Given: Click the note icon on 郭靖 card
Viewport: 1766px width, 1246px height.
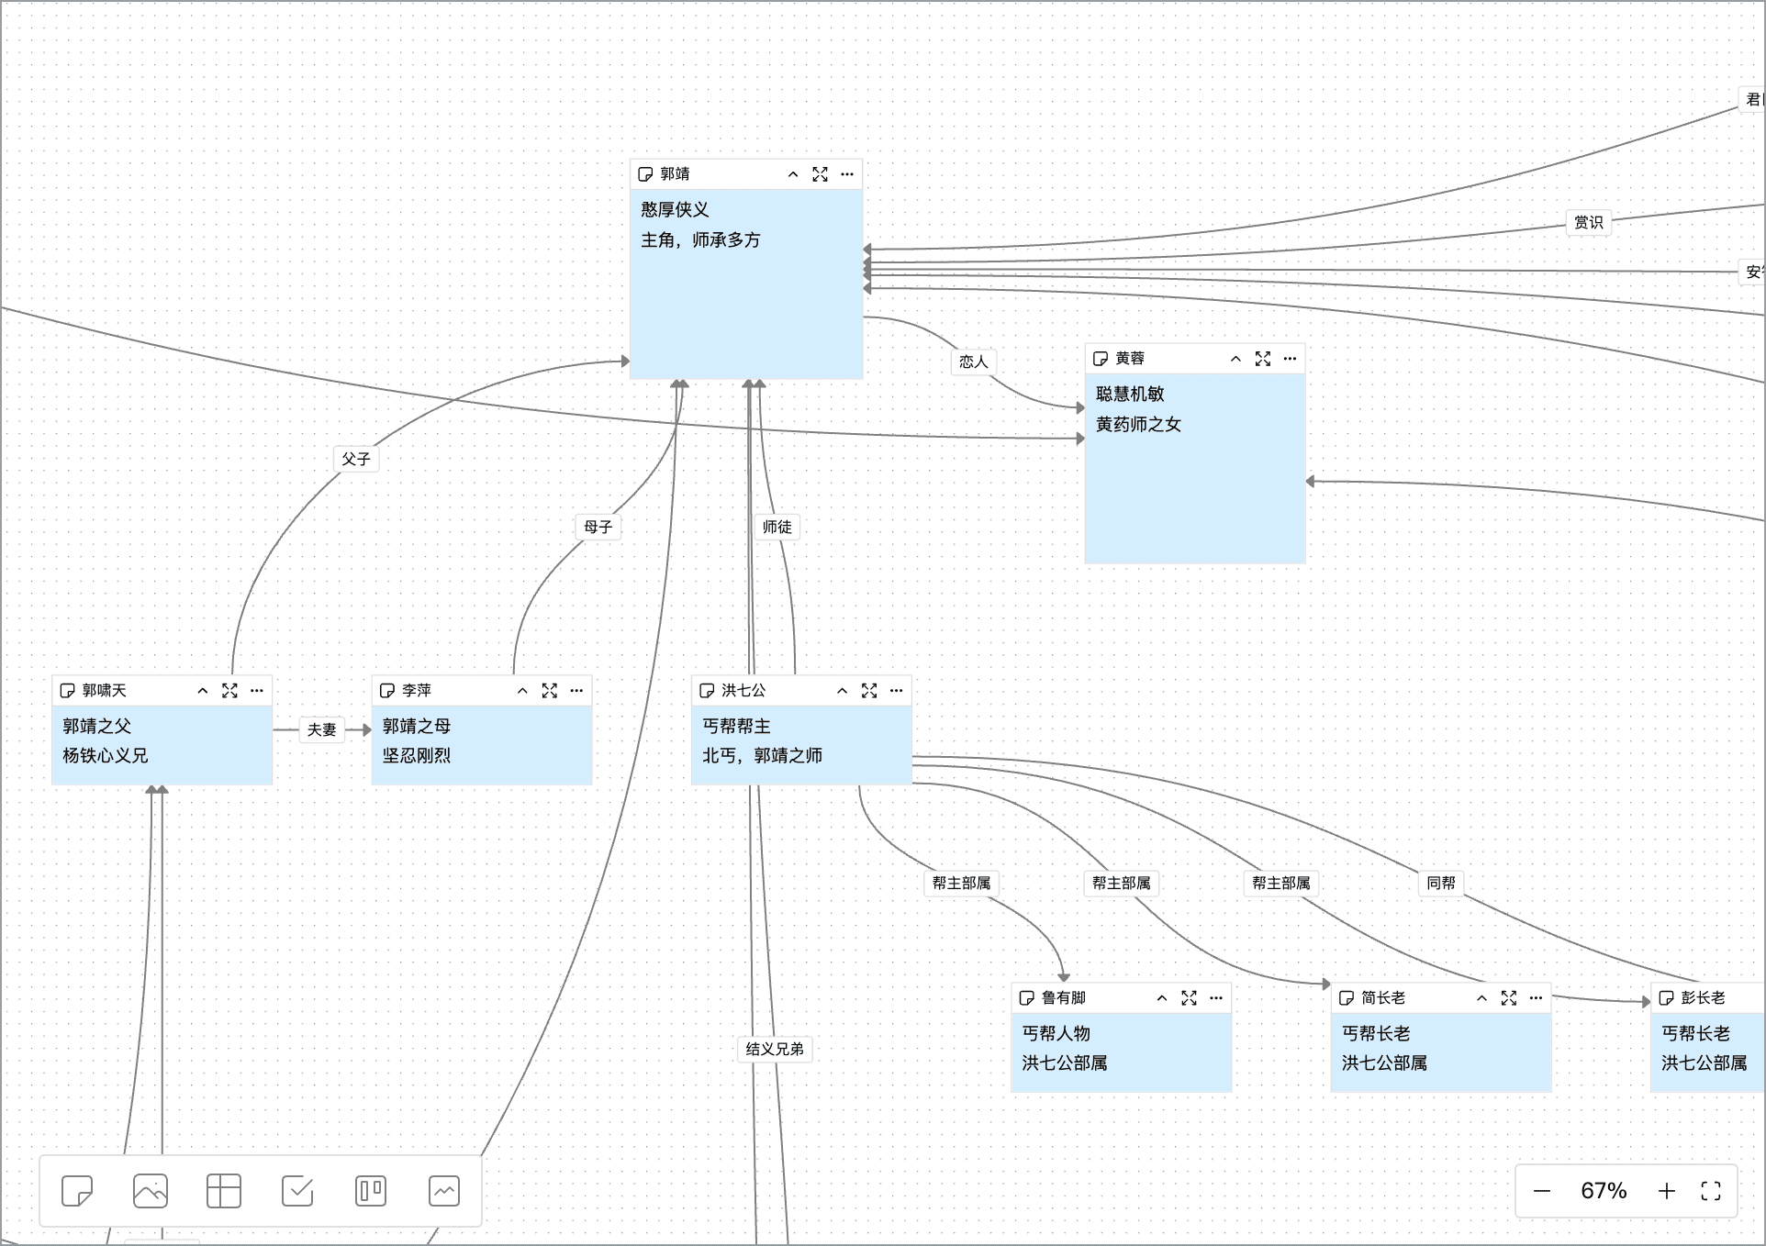Looking at the screenshot, I should click(645, 174).
